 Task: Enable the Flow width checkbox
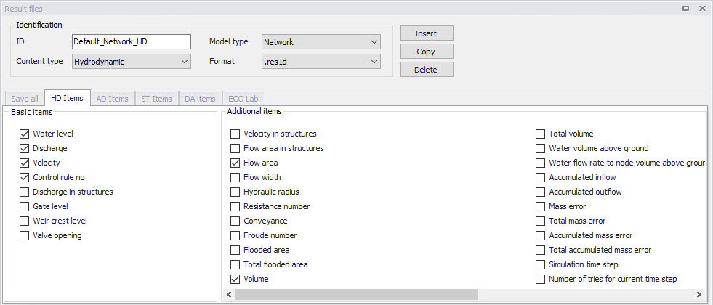point(235,177)
